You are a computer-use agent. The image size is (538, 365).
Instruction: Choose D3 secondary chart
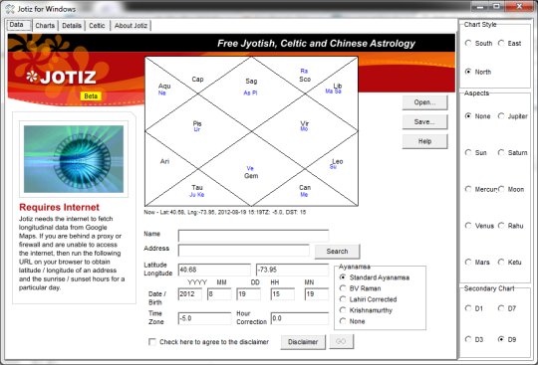(474, 339)
